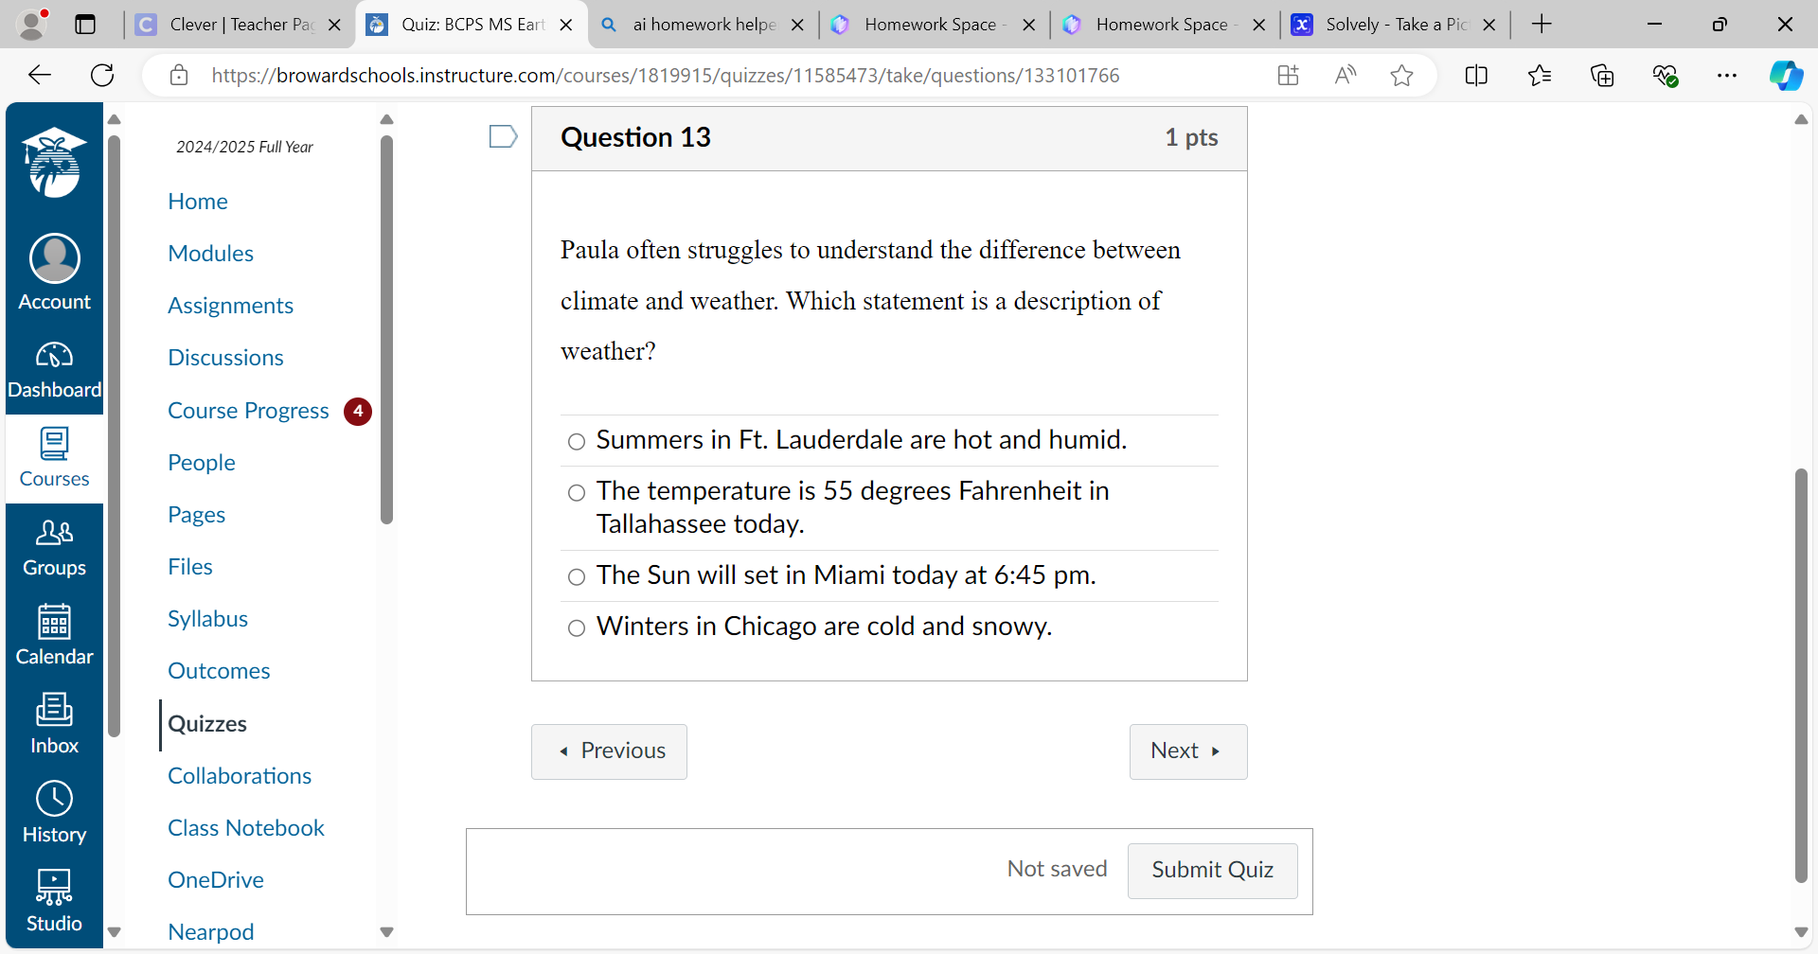
Task: Flag Question 13 for review
Action: click(503, 137)
